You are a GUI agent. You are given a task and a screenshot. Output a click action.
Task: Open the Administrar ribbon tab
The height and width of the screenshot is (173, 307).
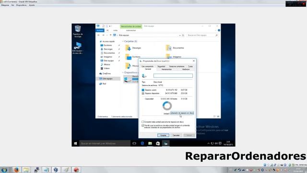pos(131,30)
